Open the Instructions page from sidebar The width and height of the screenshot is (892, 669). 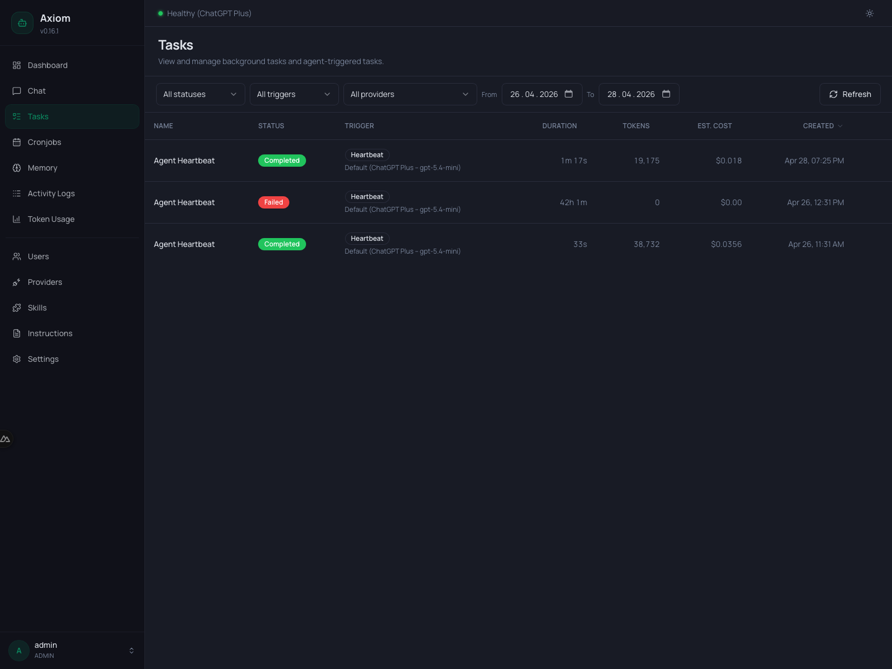pyautogui.click(x=50, y=333)
